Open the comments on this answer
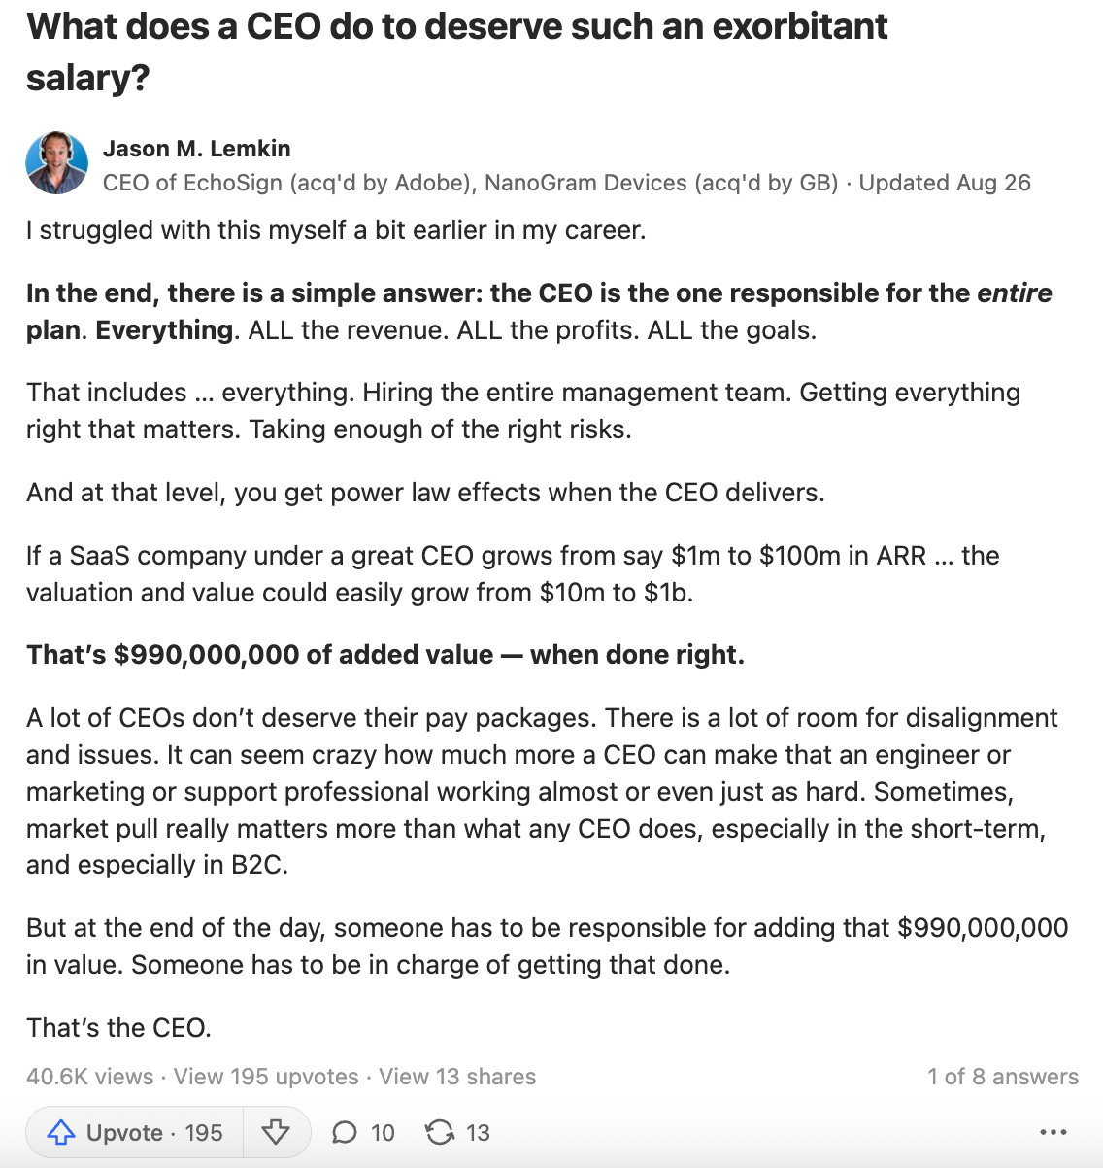Image resolution: width=1103 pixels, height=1168 pixels. pyautogui.click(x=361, y=1132)
